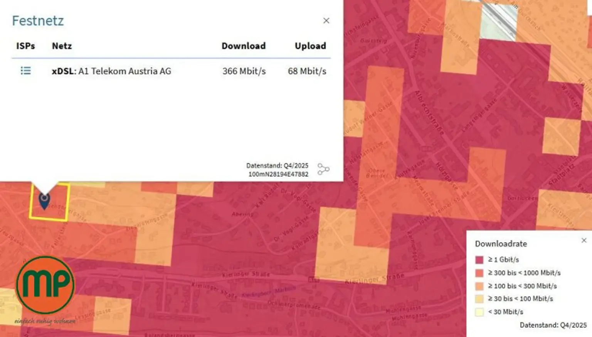
Task: Click grid ID 100mN28194E47882
Action: pos(278,174)
